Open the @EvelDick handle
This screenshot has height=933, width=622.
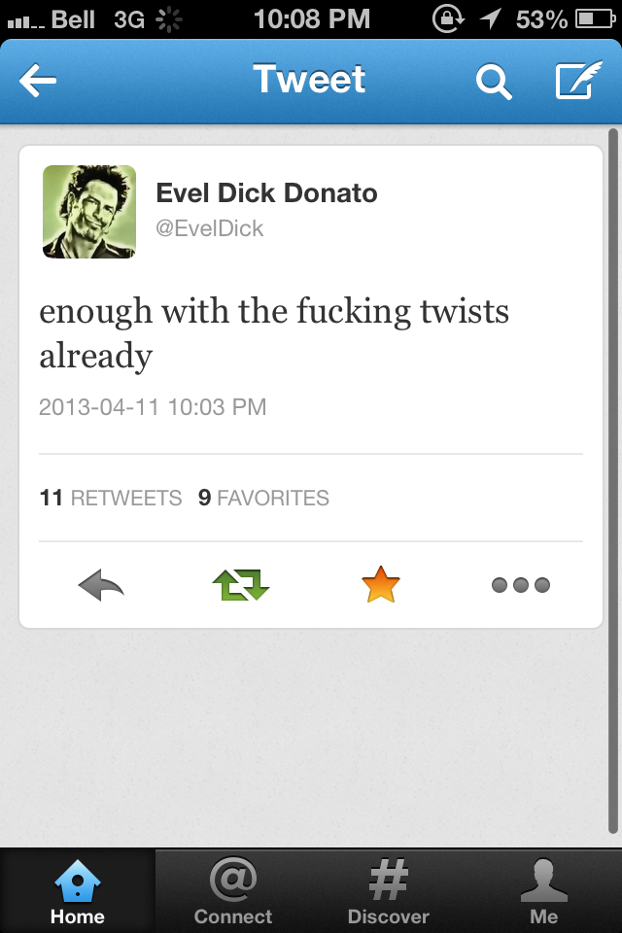[x=210, y=228]
